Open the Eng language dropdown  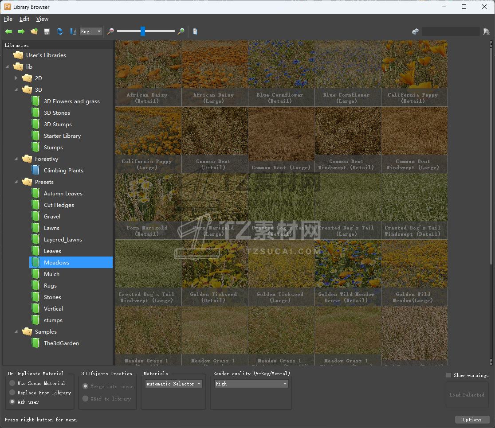[91, 31]
